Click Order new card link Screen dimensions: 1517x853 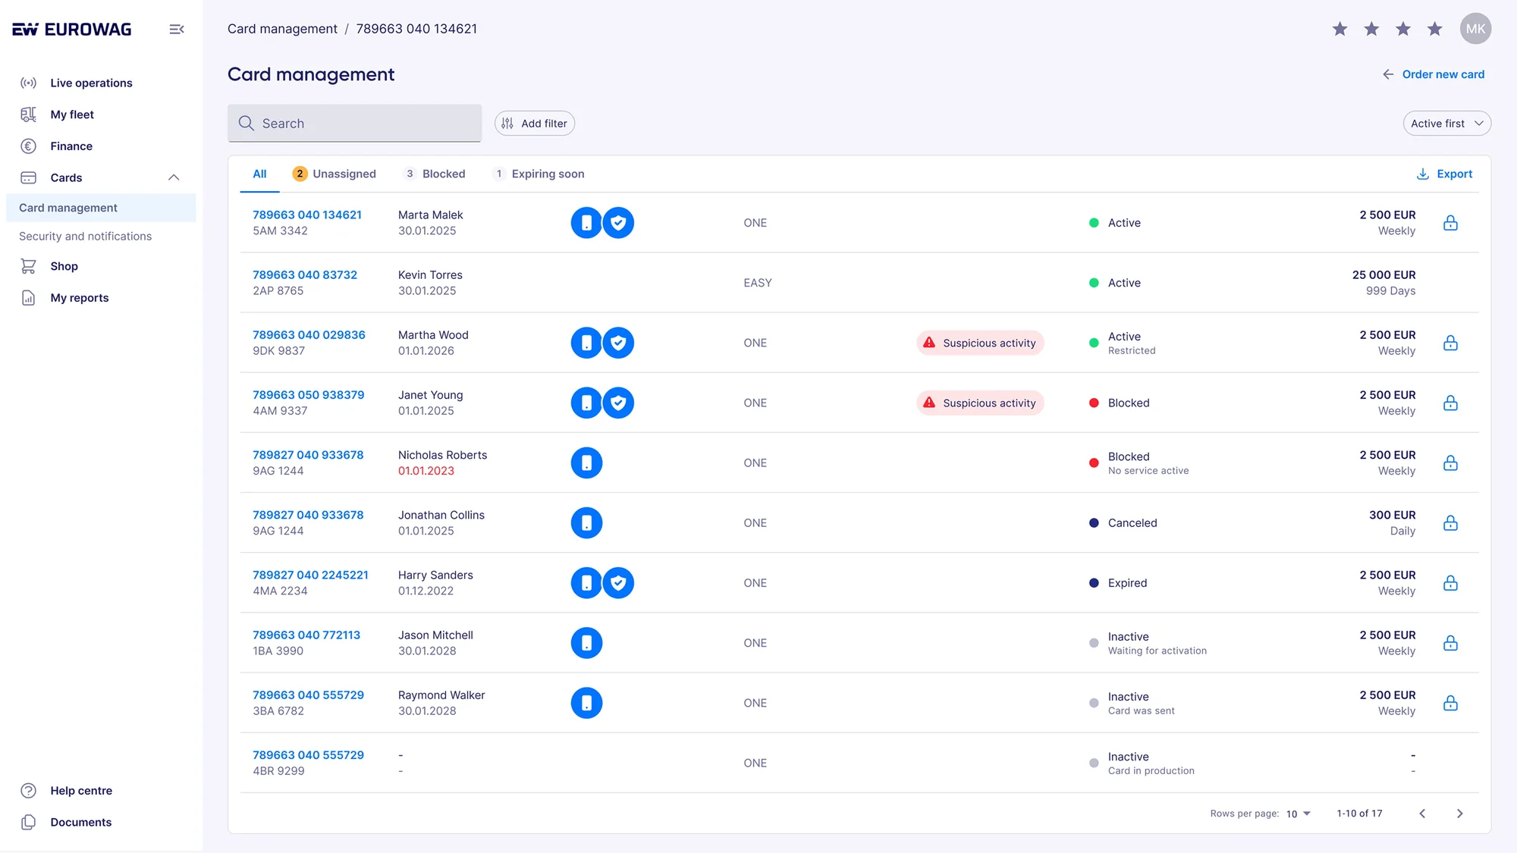click(1433, 74)
